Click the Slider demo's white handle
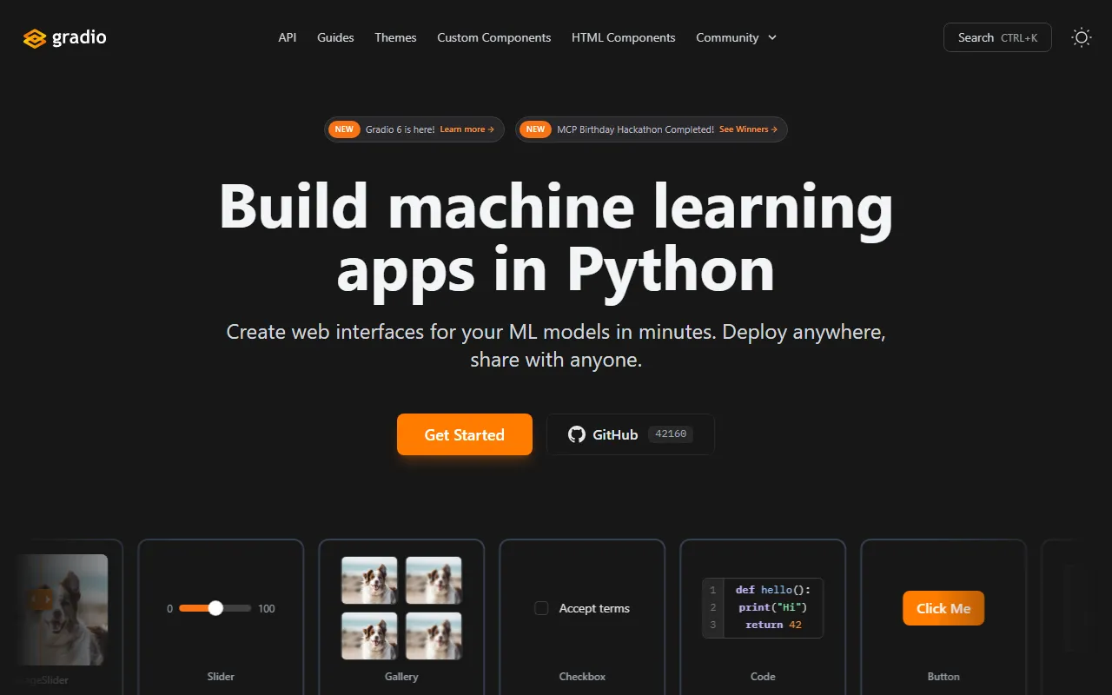This screenshot has width=1112, height=695. tap(215, 608)
